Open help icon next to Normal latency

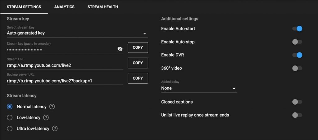tap(52, 107)
